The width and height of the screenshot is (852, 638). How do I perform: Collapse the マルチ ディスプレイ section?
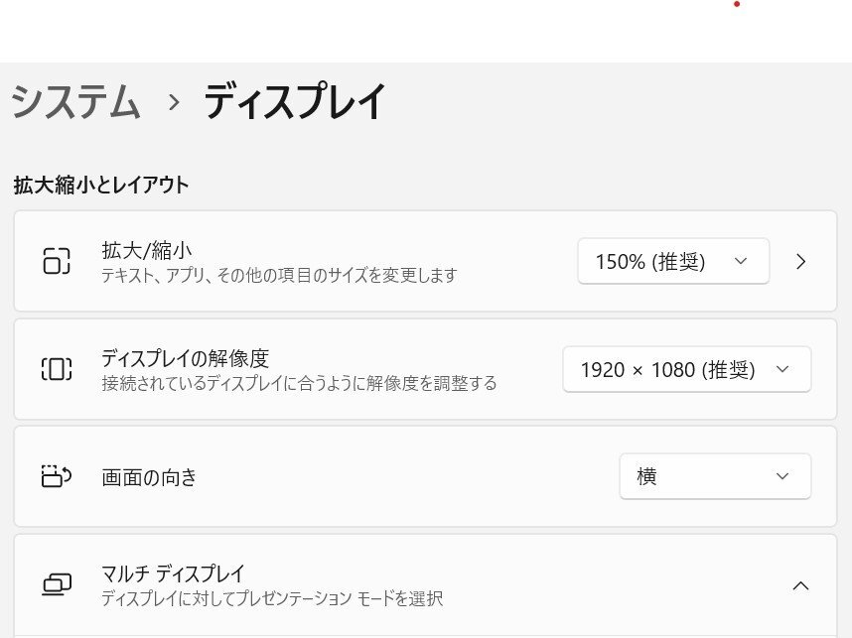tap(800, 585)
